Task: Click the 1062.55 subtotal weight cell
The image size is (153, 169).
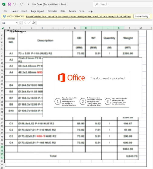Action: coord(128,149)
